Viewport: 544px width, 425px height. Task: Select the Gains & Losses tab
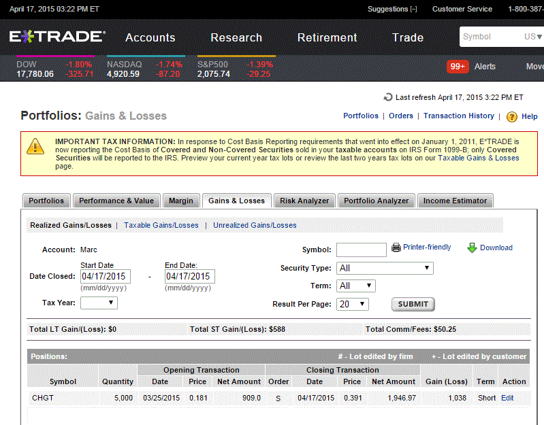[x=237, y=201]
